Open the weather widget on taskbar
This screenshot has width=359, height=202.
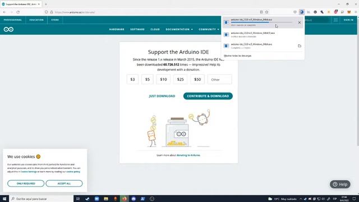[282, 199]
